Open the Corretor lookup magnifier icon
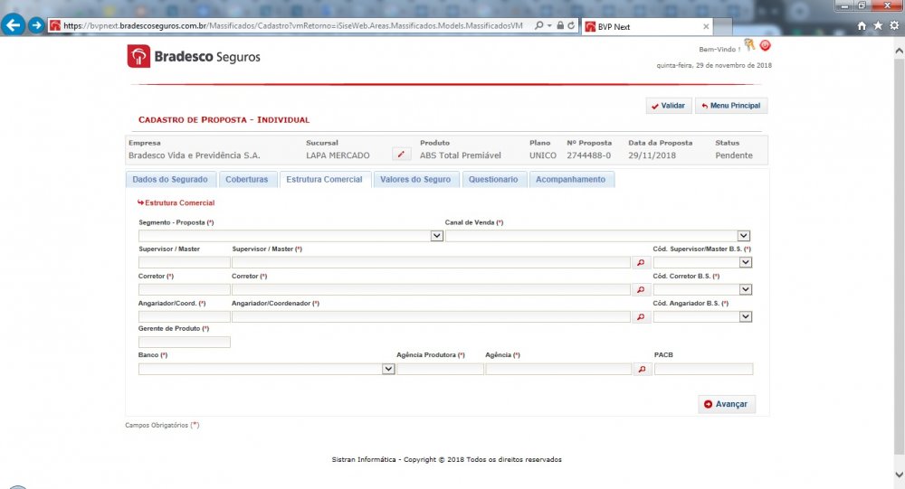Screen dimensions: 905x489 [x=642, y=290]
